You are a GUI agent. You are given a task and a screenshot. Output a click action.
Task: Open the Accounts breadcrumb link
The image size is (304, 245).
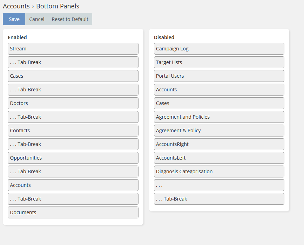[x=16, y=6]
